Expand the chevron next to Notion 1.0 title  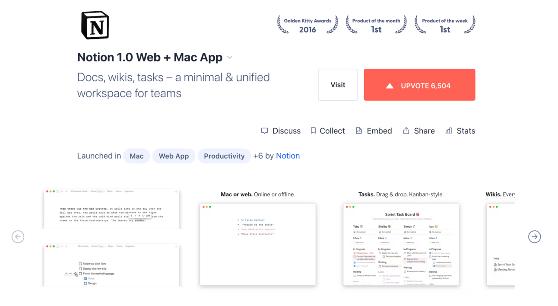[x=230, y=57]
